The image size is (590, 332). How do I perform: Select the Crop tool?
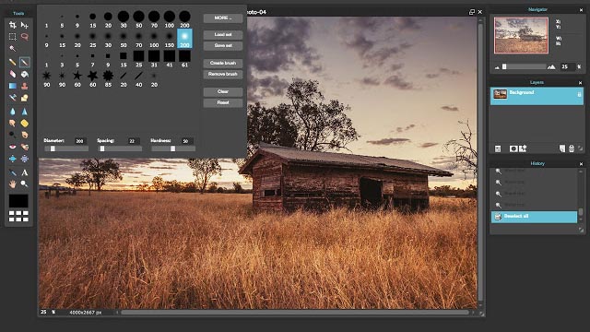click(12, 25)
